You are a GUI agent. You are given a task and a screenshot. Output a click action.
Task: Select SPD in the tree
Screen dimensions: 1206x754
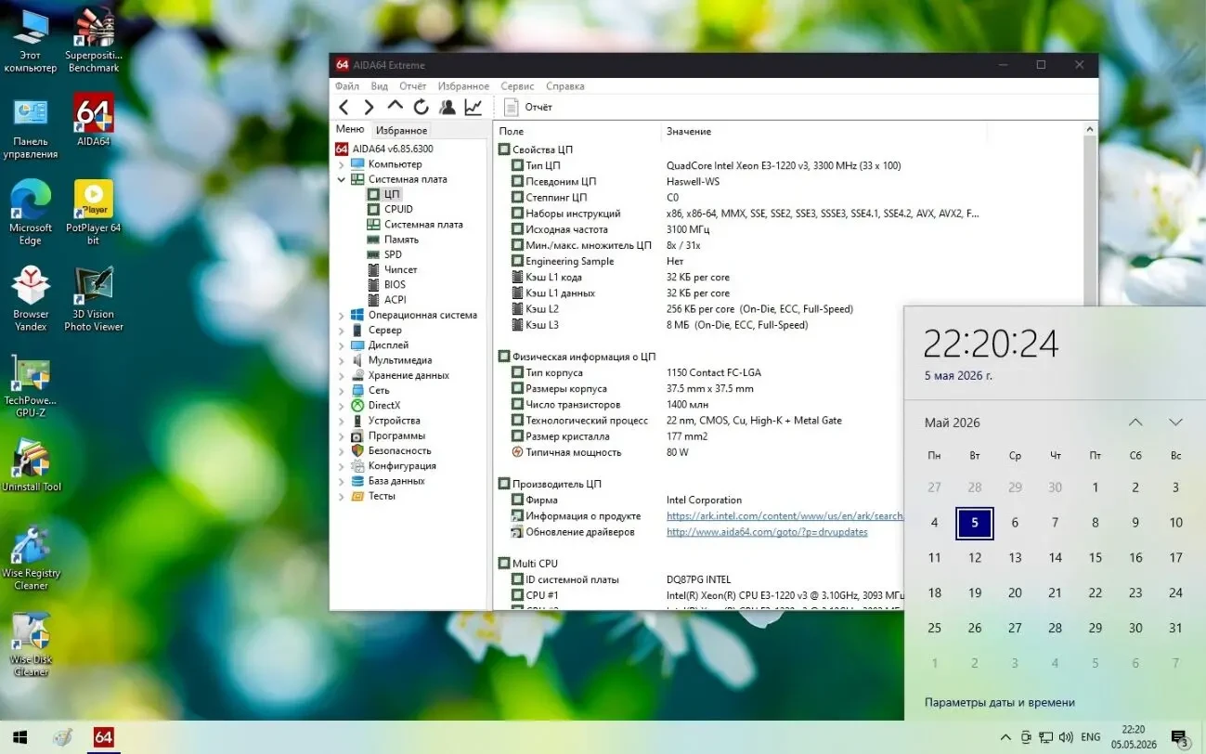click(x=393, y=254)
